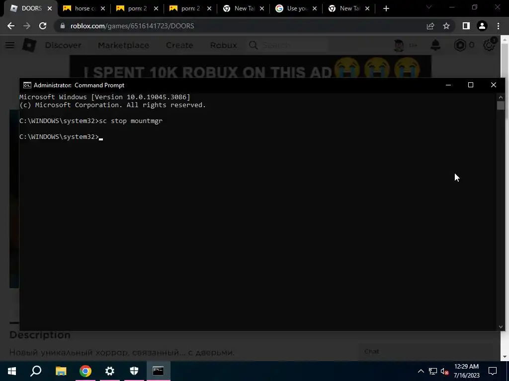The height and width of the screenshot is (381, 509).
Task: Open Roblox Discover page
Action: (x=63, y=45)
